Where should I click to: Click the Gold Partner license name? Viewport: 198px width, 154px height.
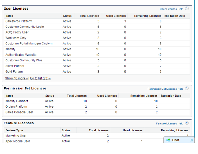14,72
